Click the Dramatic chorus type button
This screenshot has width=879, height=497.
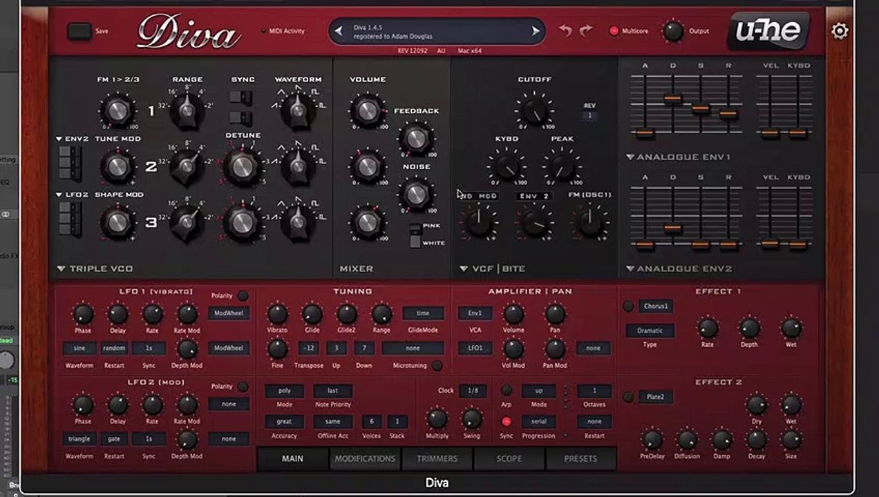(650, 331)
